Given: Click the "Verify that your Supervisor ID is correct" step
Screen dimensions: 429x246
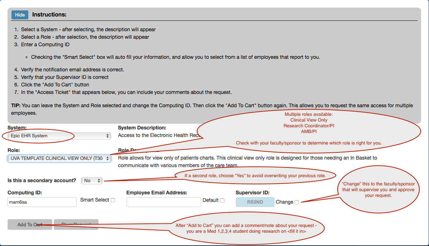Looking at the screenshot, I should pyautogui.click(x=65, y=77).
